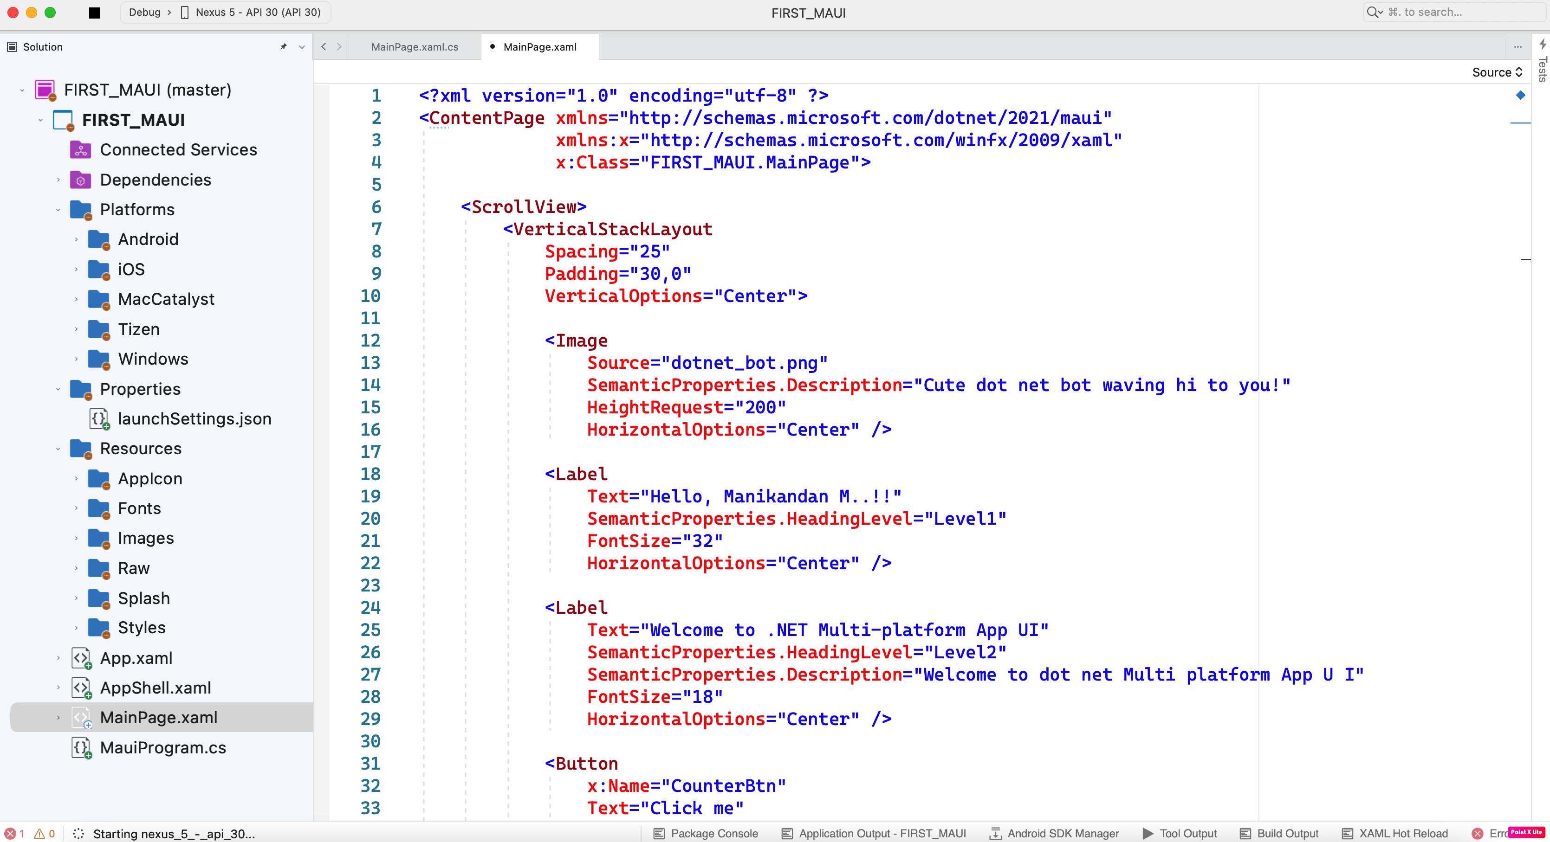Toggle the warnings filter in the status bar
The image size is (1550, 842).
coord(44,834)
